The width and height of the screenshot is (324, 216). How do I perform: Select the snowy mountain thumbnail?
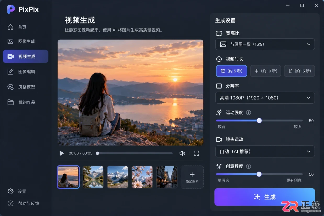(118, 177)
